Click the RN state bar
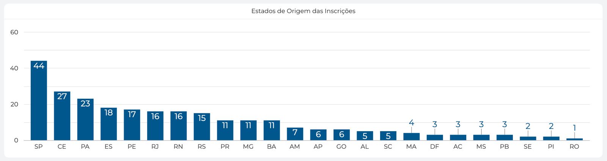The width and height of the screenshot is (607, 161). coord(178,126)
